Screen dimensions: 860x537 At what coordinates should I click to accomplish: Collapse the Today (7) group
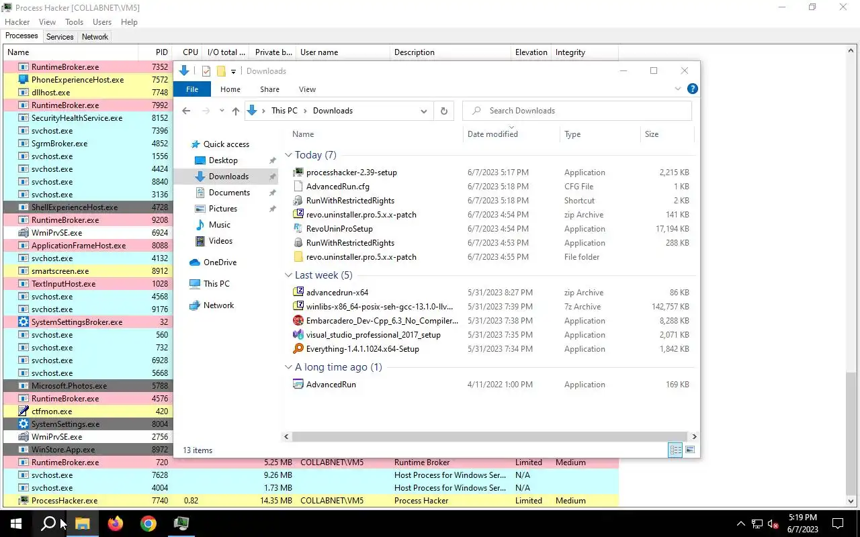[288, 155]
